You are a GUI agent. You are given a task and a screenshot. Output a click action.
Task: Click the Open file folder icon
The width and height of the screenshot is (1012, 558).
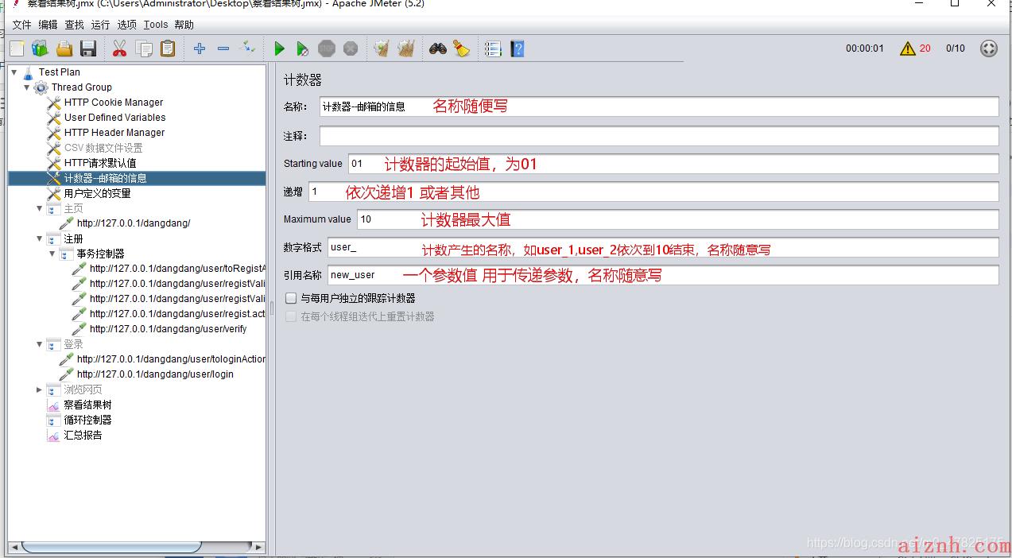point(64,48)
